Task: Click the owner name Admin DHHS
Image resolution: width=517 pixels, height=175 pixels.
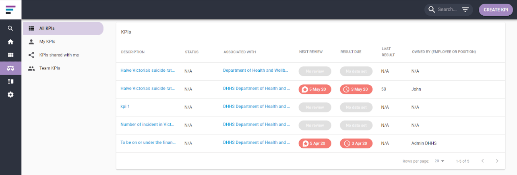Action: pos(424,143)
